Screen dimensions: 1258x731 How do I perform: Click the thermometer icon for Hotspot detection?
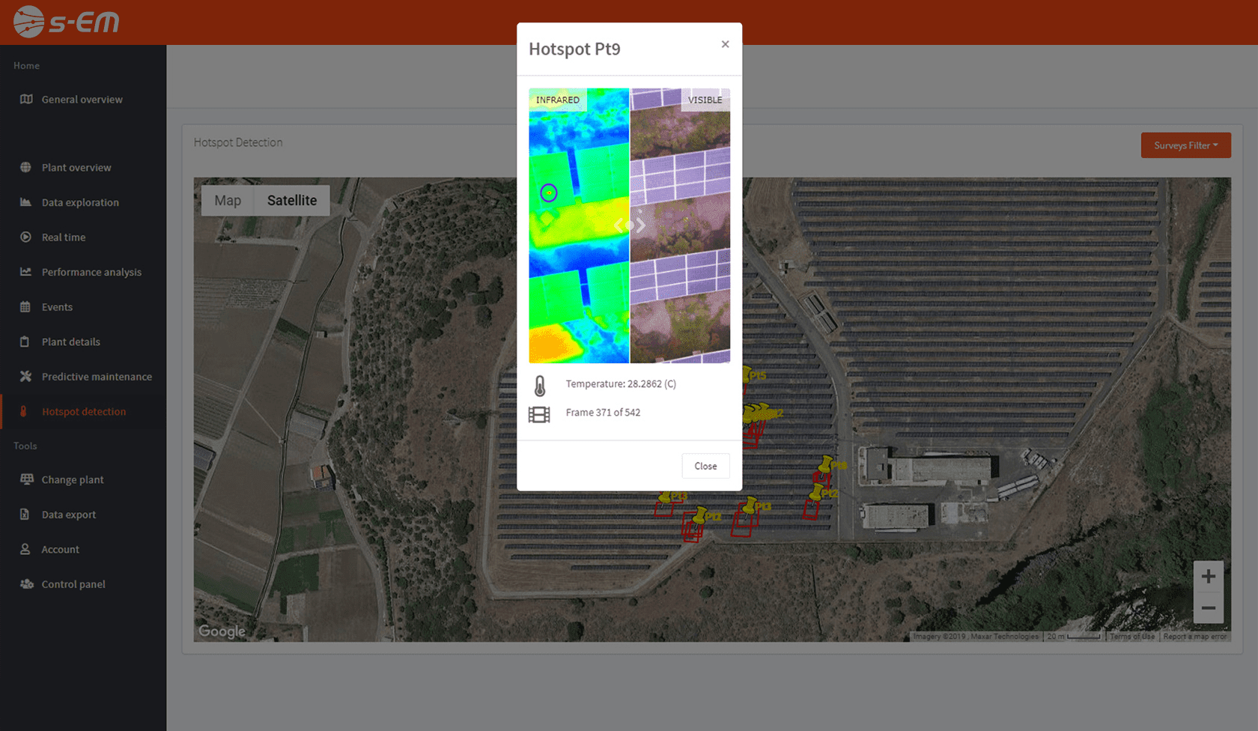click(x=23, y=411)
